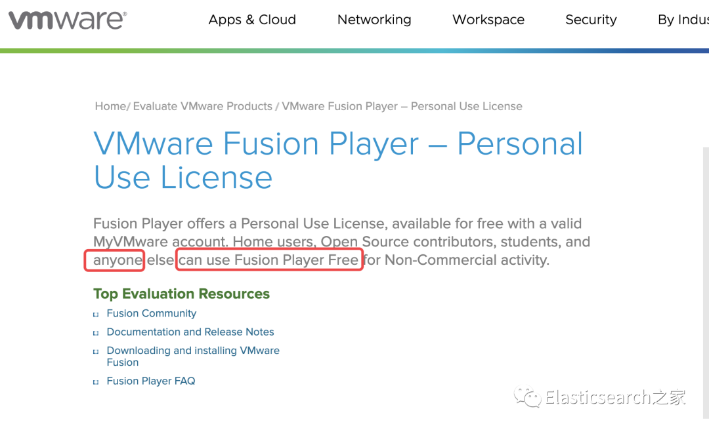Viewport: 709px width, 428px height.
Task: Open the Fusion Community link
Action: pos(152,313)
